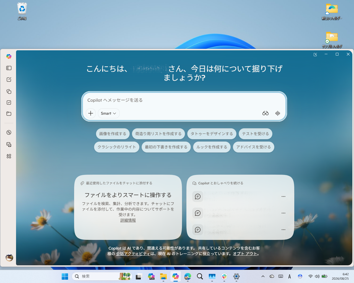Open more options for second conversation
Screen dimensions: 354x283
click(283, 213)
